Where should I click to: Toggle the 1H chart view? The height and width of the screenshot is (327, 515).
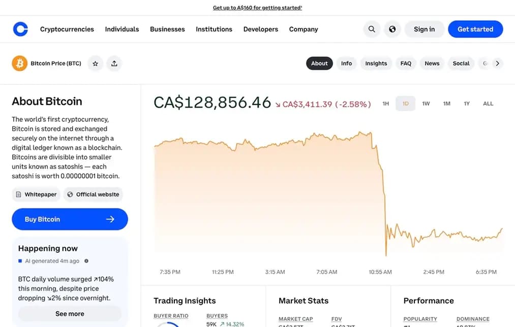[x=385, y=103]
